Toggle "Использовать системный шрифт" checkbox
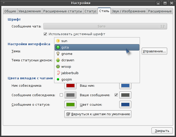Viewport: 176px width, 137px height. tap(45, 34)
